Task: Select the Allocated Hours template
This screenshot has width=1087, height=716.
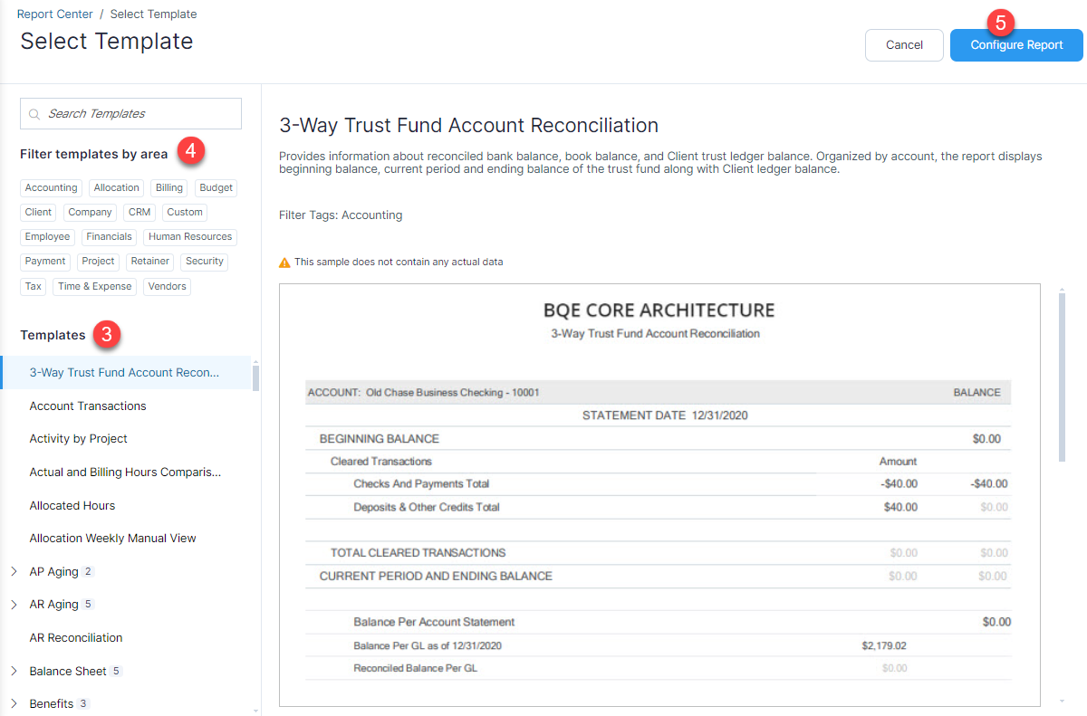Action: (72, 505)
